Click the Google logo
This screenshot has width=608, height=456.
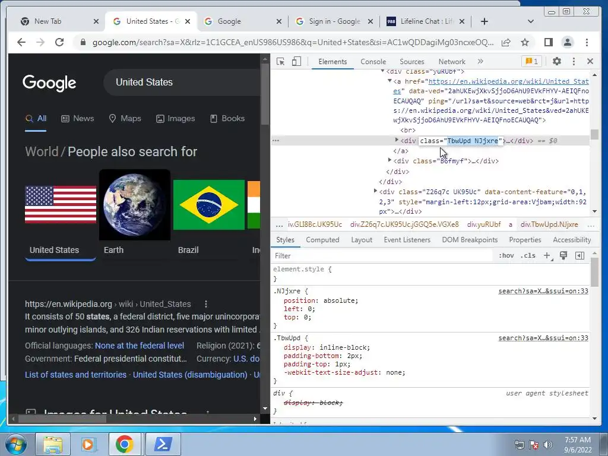click(49, 83)
